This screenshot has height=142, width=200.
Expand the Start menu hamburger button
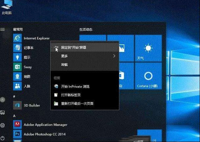(x=2, y=30)
